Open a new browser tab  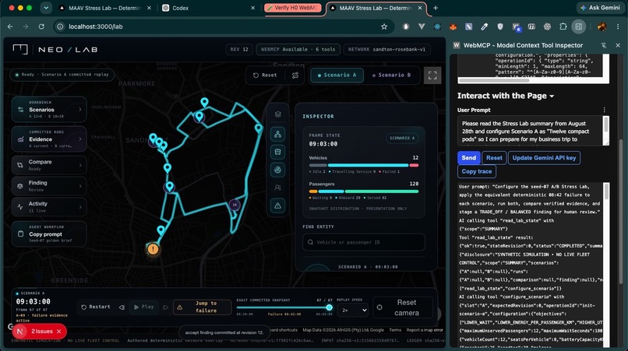point(436,8)
